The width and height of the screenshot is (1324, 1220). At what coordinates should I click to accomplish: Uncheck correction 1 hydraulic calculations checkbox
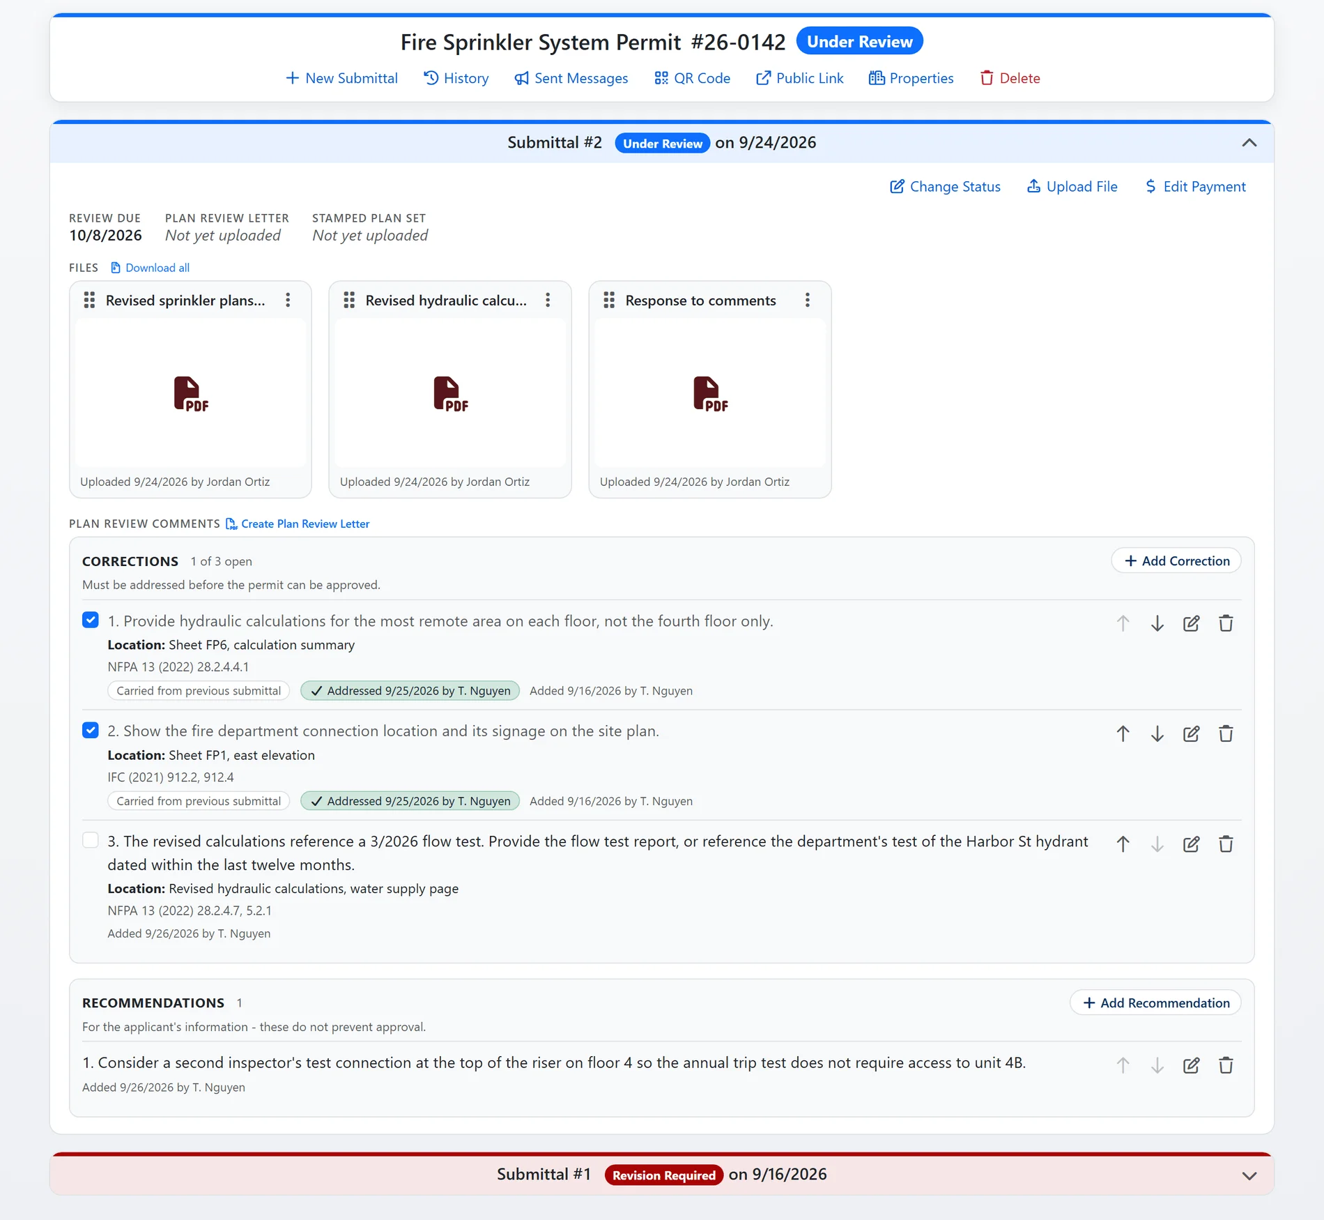tap(91, 620)
